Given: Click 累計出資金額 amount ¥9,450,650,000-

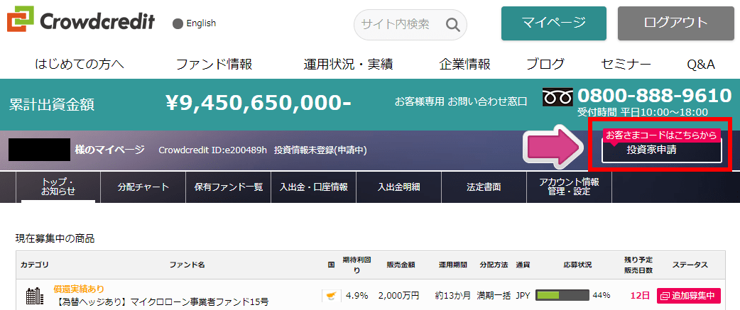Looking at the screenshot, I should click(259, 103).
